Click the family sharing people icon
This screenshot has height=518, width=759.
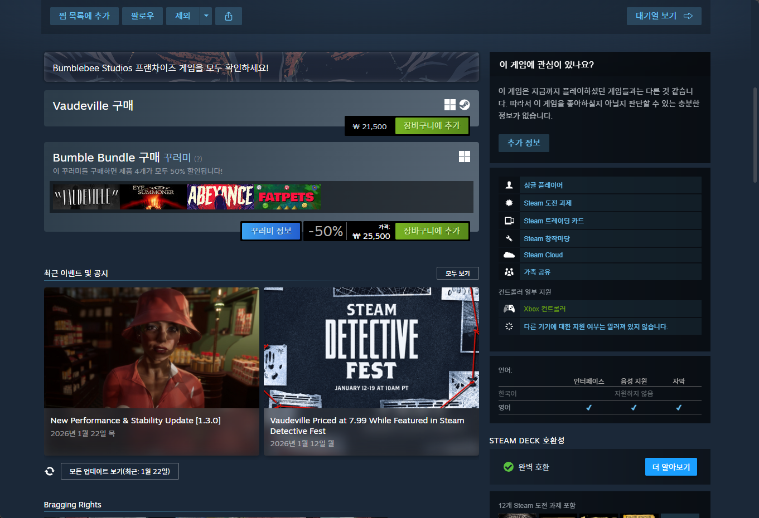(509, 272)
